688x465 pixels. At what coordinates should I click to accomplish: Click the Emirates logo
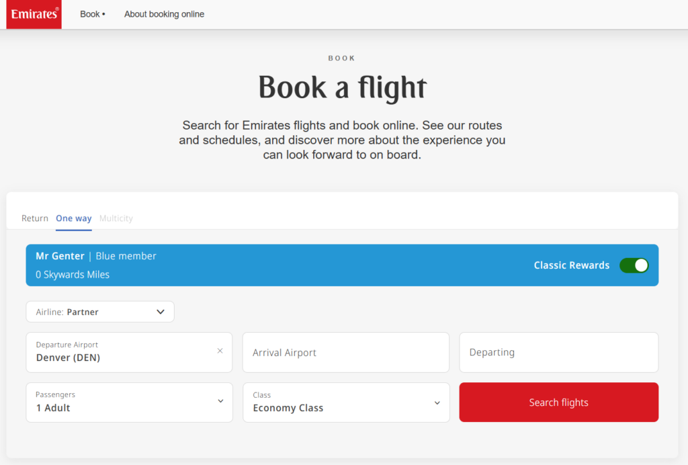[x=34, y=14]
